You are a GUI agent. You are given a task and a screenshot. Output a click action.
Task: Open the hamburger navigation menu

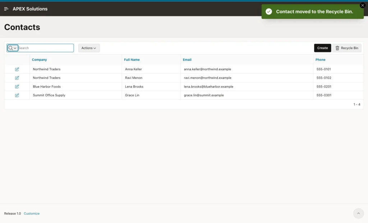pos(6,9)
